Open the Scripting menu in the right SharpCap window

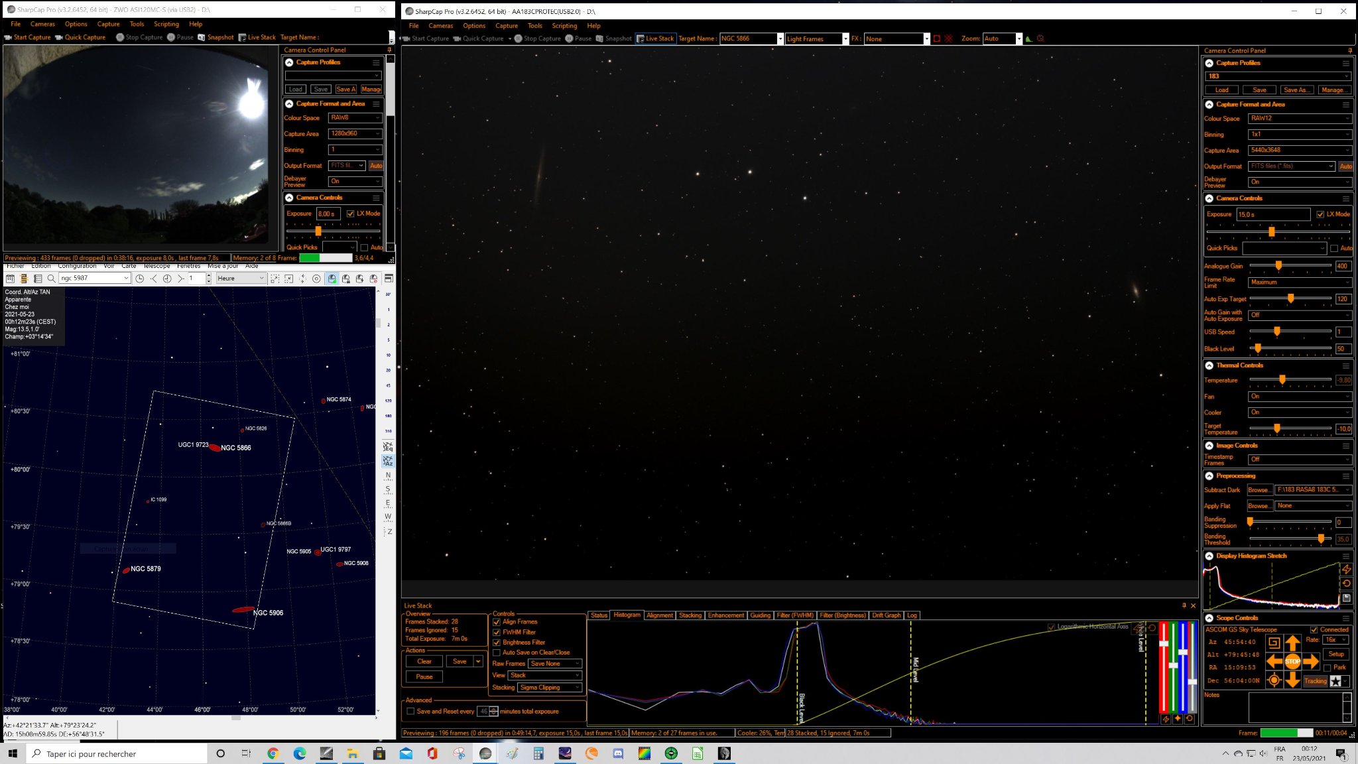(x=564, y=26)
